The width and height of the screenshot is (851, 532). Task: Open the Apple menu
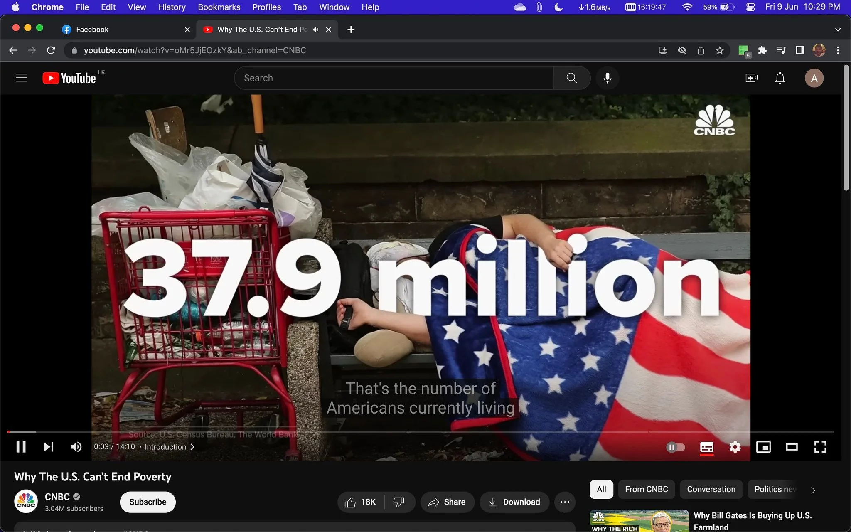15,7
